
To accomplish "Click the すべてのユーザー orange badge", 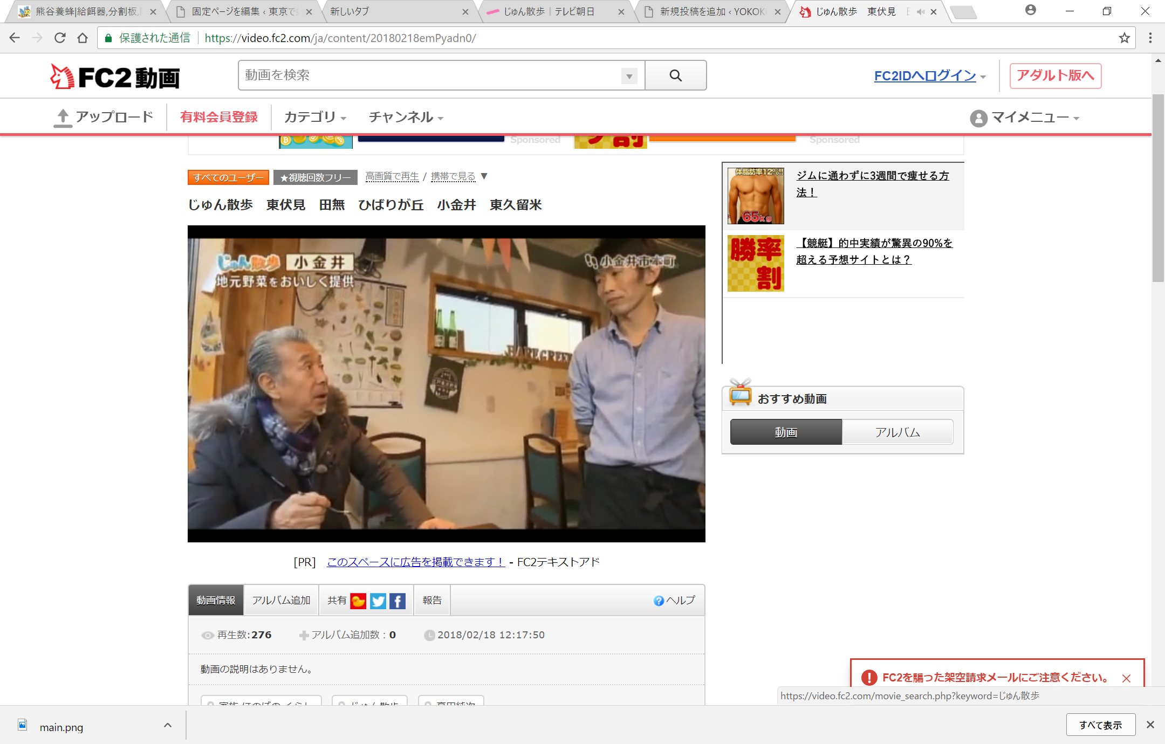I will 228,177.
